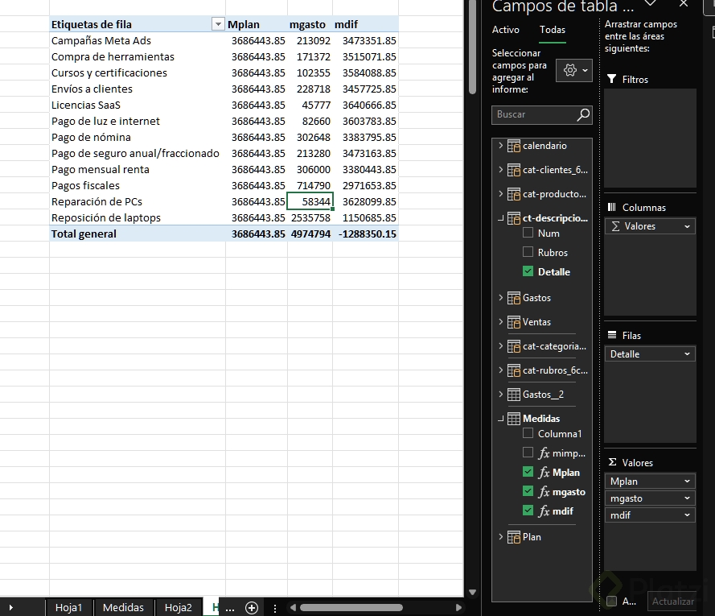Viewport: 715px width, 616px height.
Task: Click the Gastos_2 table icon
Action: [x=514, y=395]
